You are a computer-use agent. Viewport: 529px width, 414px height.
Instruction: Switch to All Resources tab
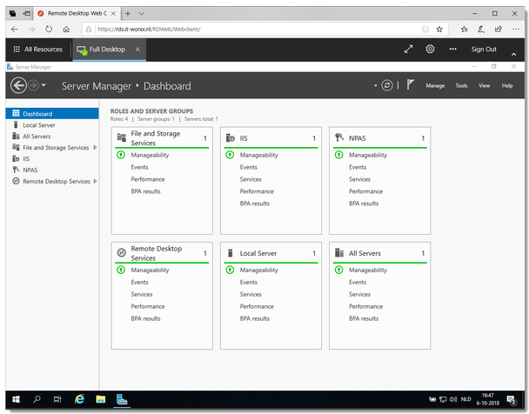tap(37, 50)
